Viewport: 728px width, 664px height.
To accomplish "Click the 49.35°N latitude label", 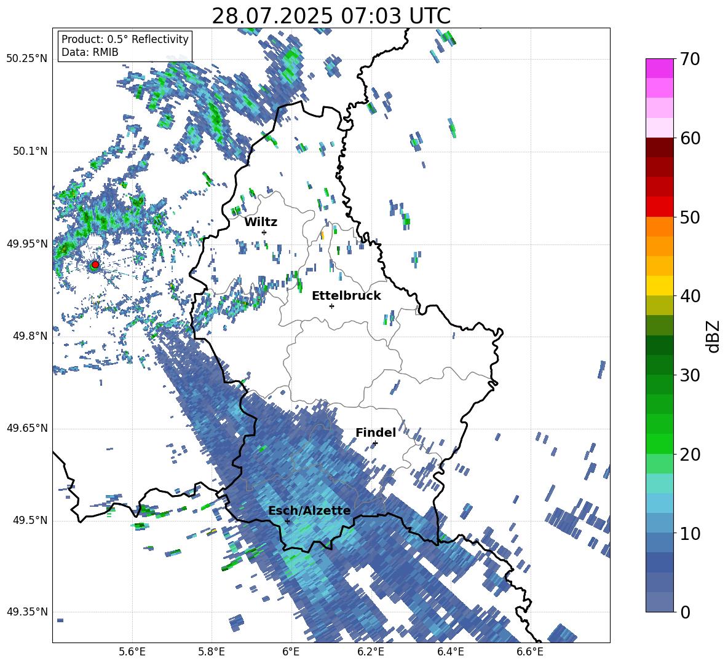I will point(27,612).
